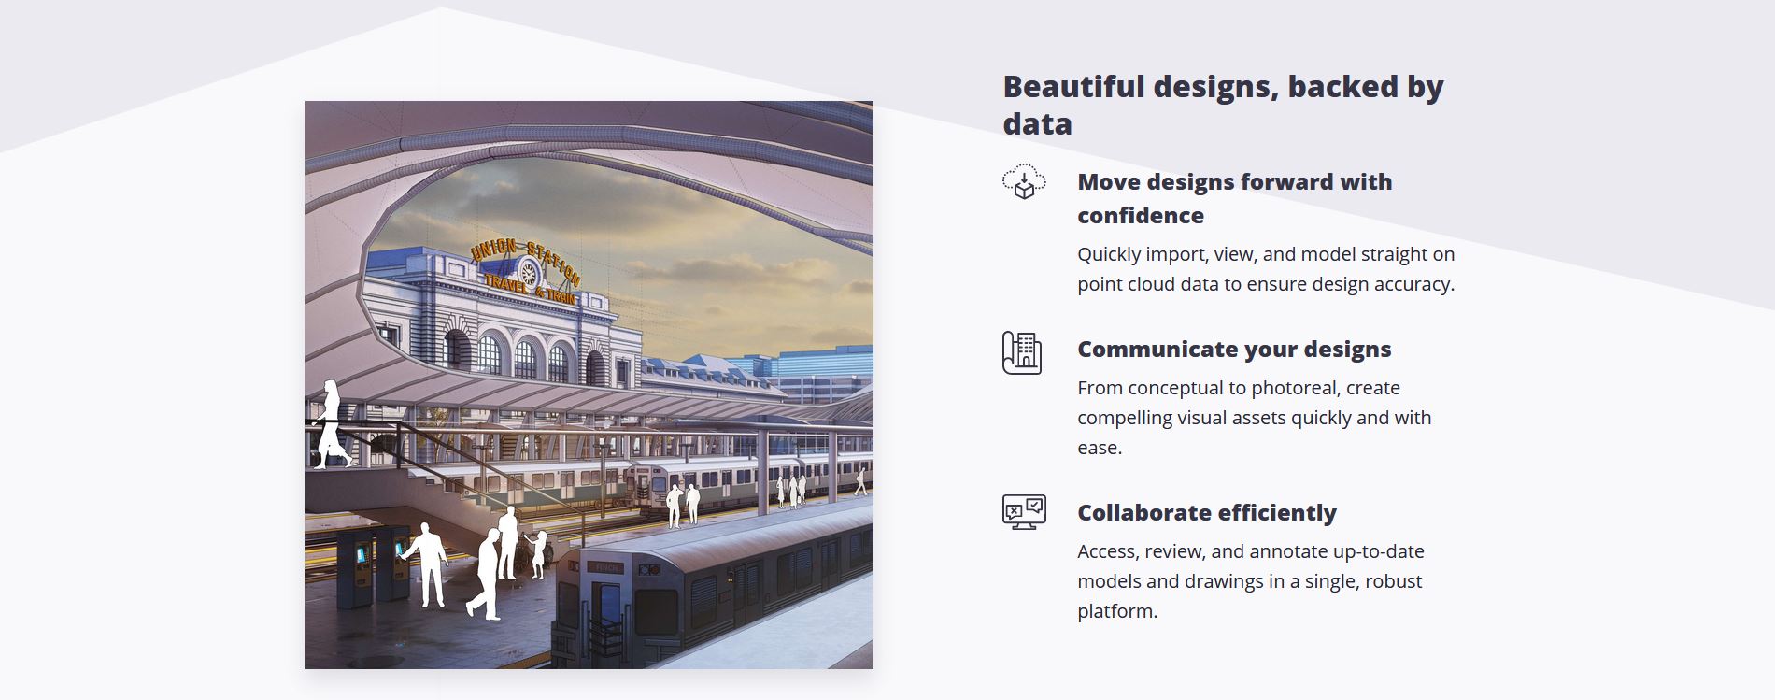The width and height of the screenshot is (1775, 700).
Task: Click the building blueprint scroll icon
Action: [x=1022, y=352]
